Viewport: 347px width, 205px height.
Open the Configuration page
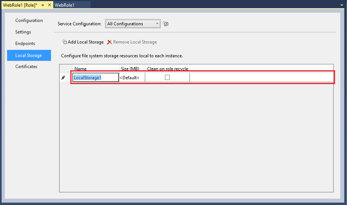click(29, 20)
